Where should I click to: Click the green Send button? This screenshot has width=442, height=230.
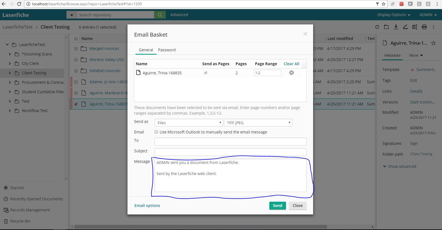coord(277,206)
